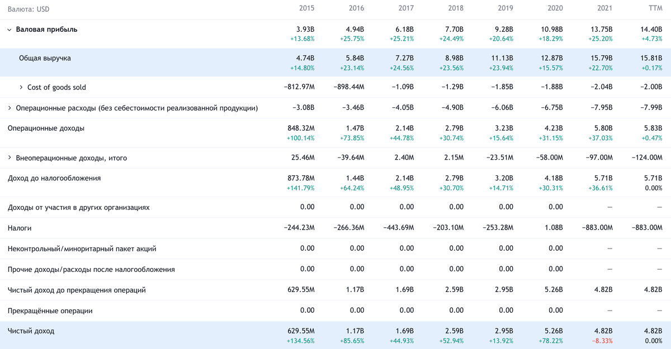The image size is (671, 349).
Task: Click the 2015 column header
Action: pos(306,8)
